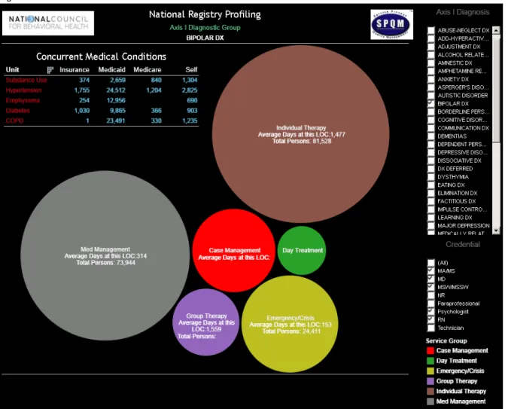Click the SPQM logo
The image size is (508, 409).
(x=391, y=24)
